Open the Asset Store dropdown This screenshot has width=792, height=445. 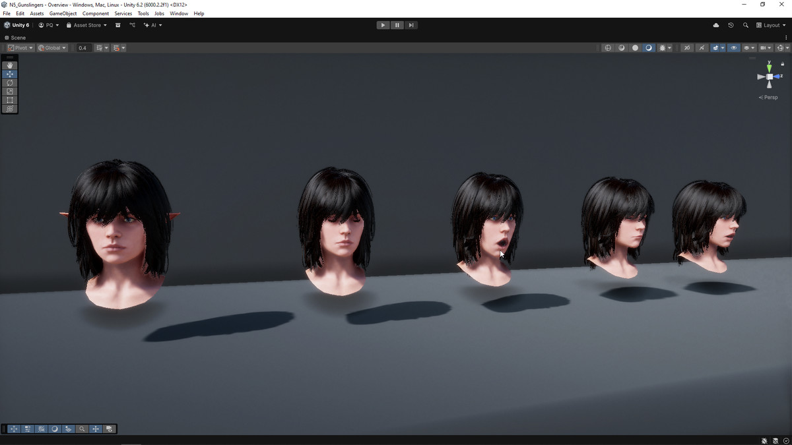(x=86, y=25)
